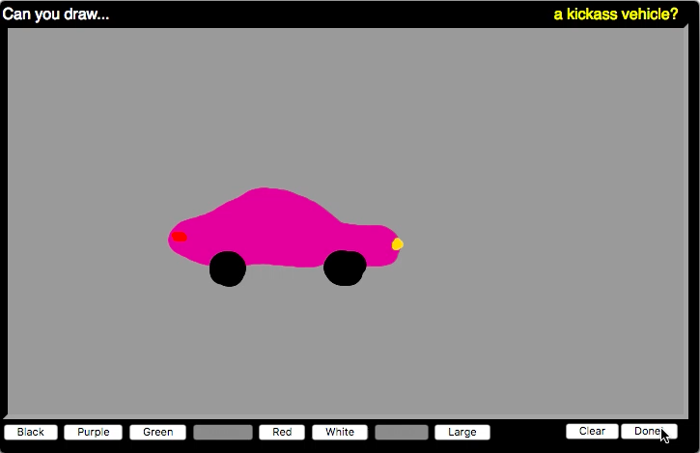Click the 'Can you draw...' heading text
Screen dimensions: 700x453
point(56,14)
